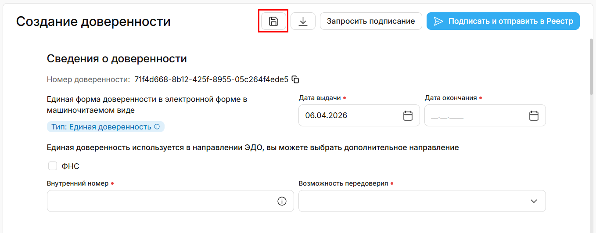Click into the Внутренний номер text field
This screenshot has width=596, height=233.
(x=160, y=201)
